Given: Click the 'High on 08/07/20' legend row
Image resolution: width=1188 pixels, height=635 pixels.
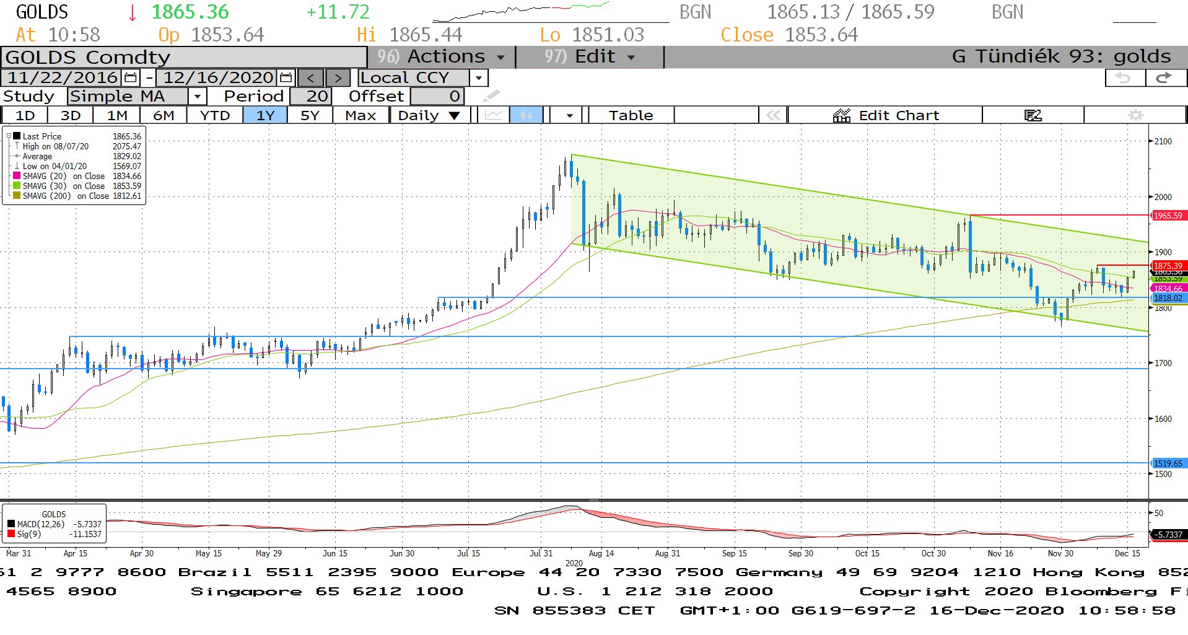Looking at the screenshot, I should [x=77, y=146].
